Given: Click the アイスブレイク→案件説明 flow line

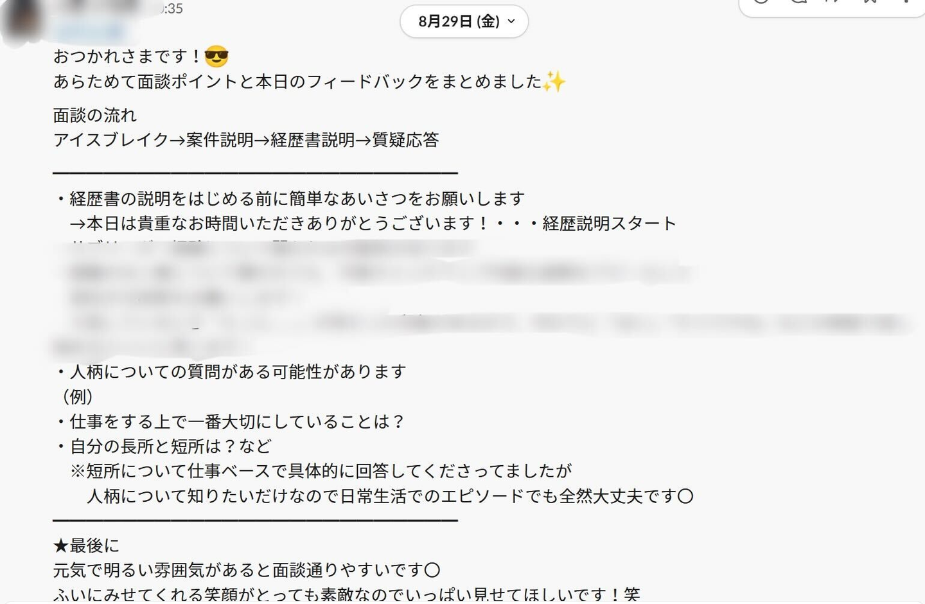Looking at the screenshot, I should click(x=246, y=140).
